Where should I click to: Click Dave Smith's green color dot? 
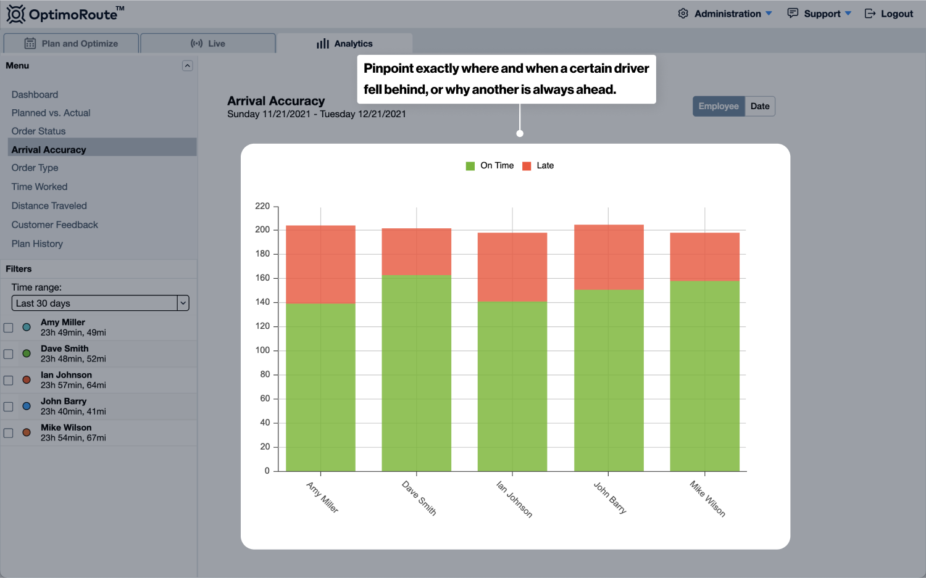tap(27, 353)
